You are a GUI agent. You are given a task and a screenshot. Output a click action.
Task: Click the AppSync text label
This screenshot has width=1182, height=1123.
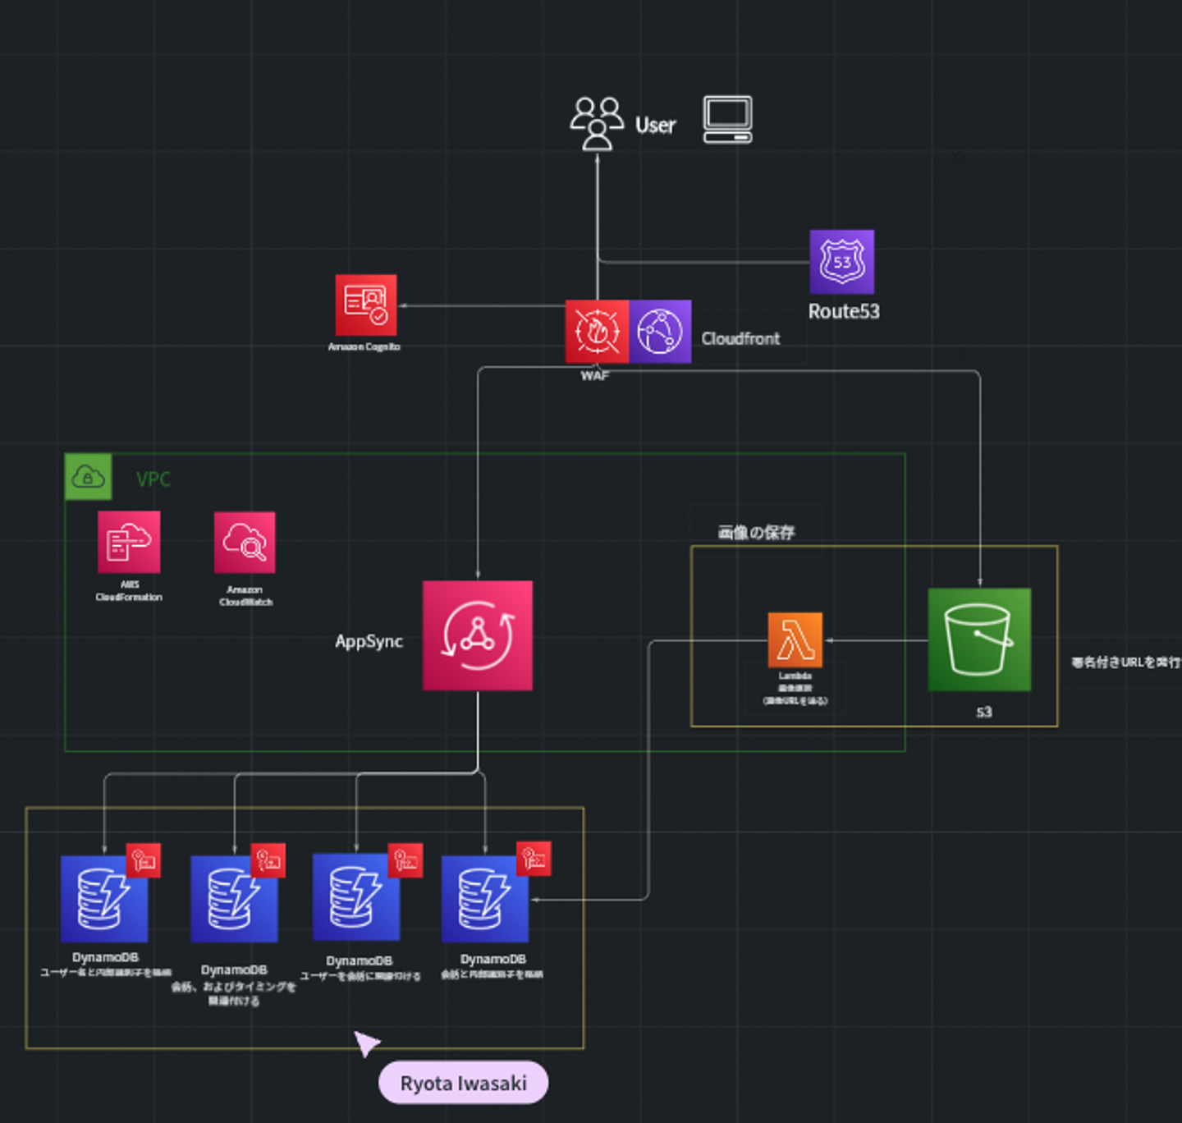pyautogui.click(x=369, y=641)
